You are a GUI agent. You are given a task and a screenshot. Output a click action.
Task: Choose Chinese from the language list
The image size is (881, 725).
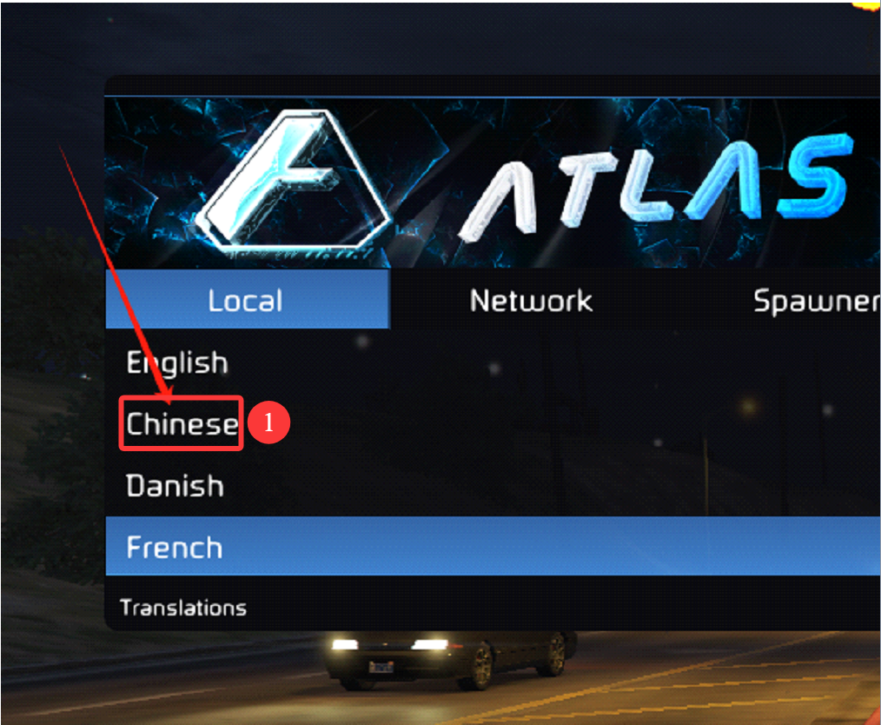[x=182, y=423]
